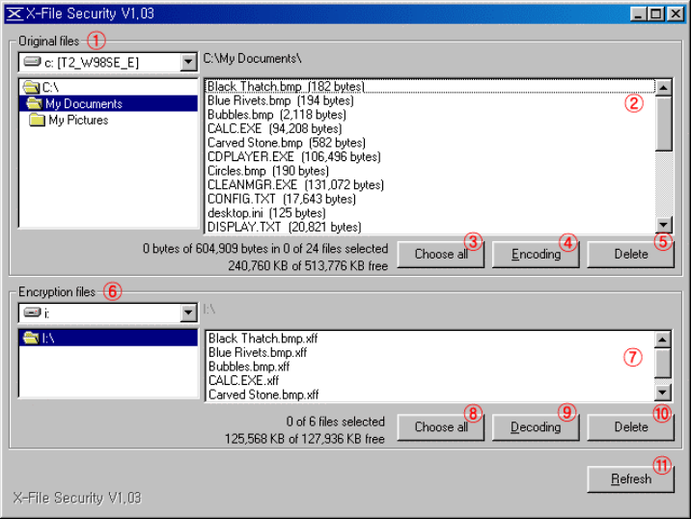The image size is (691, 519).
Task: Click encryption files list scroll up arrow
Action: click(663, 340)
